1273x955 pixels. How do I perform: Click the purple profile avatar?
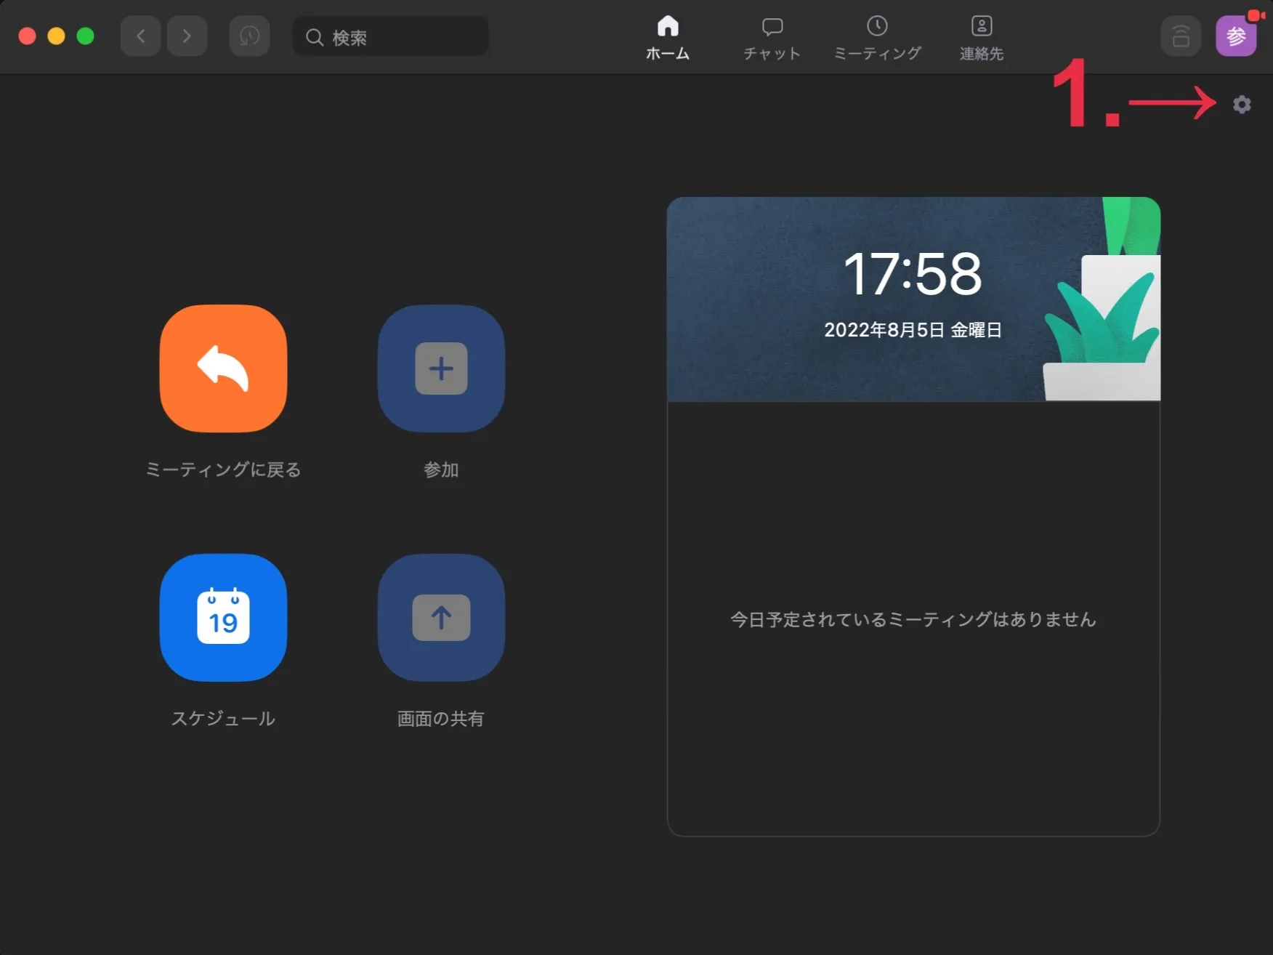coord(1235,36)
